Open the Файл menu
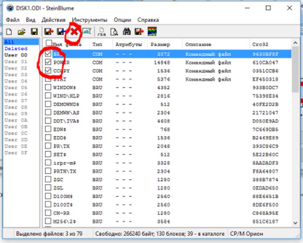This screenshot has height=243, width=303. (x=12, y=20)
